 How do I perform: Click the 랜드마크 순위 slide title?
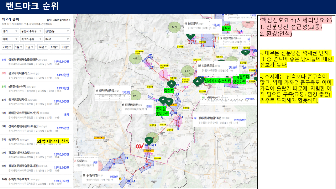[32, 6]
